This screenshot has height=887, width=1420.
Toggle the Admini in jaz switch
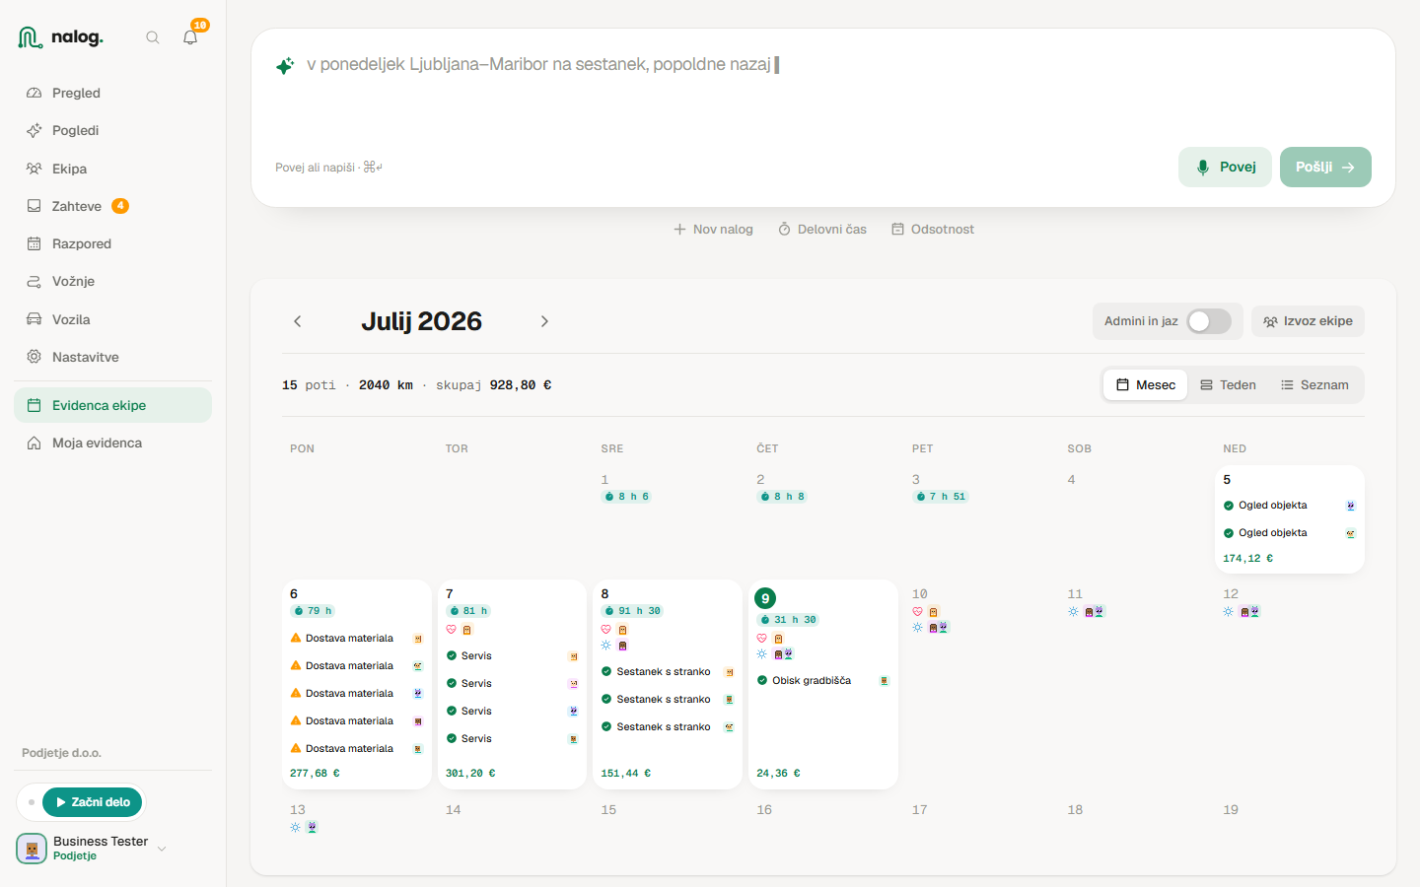[x=1209, y=321]
